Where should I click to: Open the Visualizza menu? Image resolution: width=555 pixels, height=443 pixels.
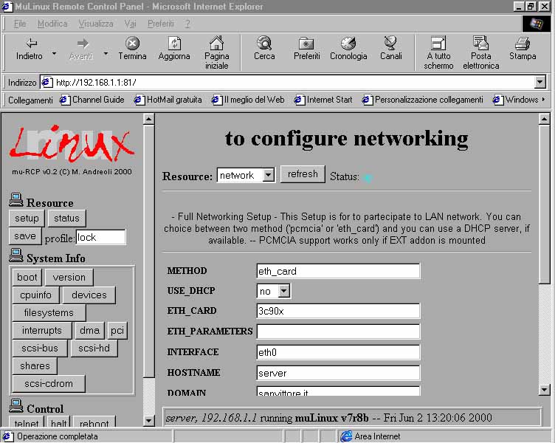pos(96,24)
